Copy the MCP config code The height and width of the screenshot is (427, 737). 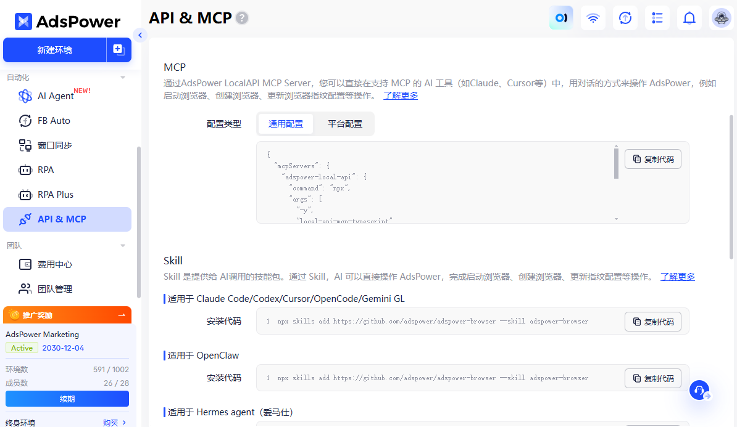tap(653, 159)
